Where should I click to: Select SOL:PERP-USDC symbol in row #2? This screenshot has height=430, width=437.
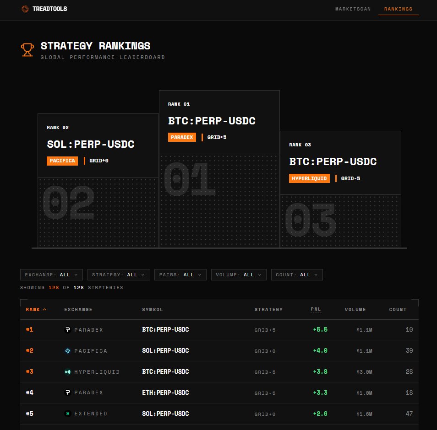pos(165,351)
